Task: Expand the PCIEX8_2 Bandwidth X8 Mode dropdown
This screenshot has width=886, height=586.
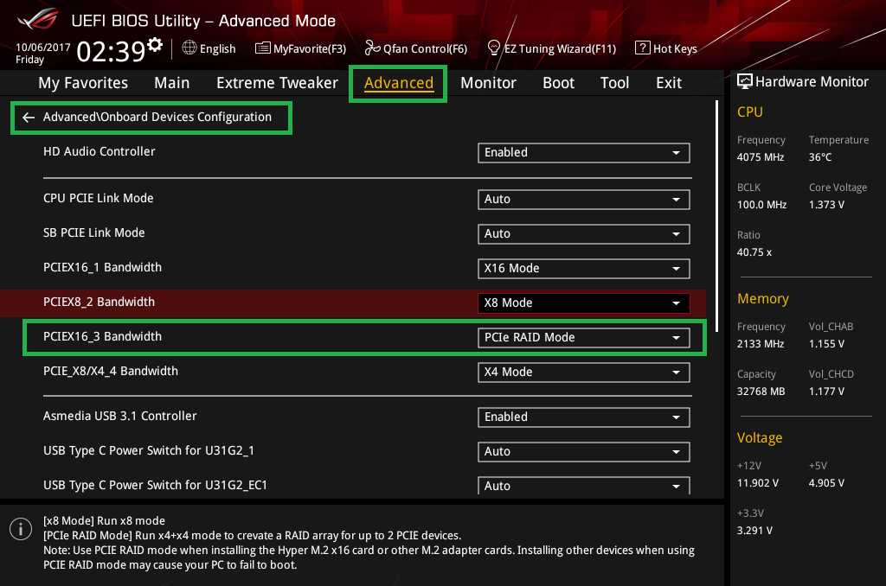Action: [584, 303]
